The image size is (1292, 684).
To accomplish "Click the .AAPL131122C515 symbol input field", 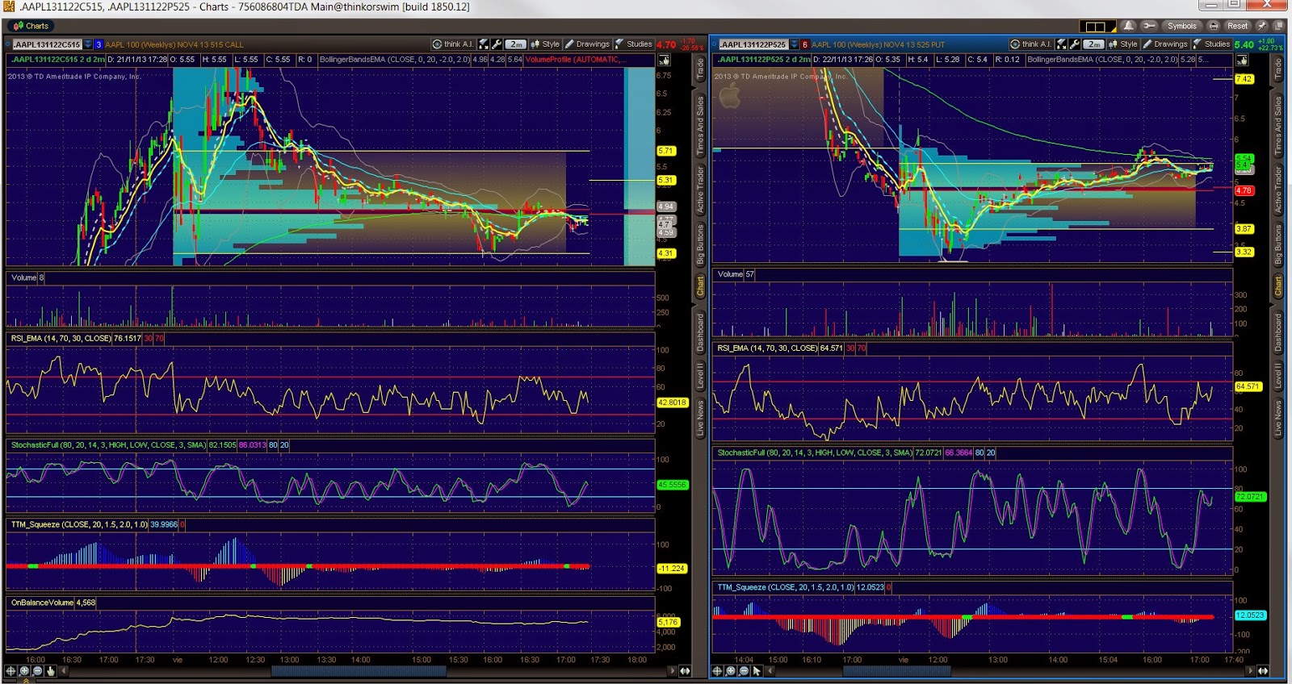I will coord(47,44).
